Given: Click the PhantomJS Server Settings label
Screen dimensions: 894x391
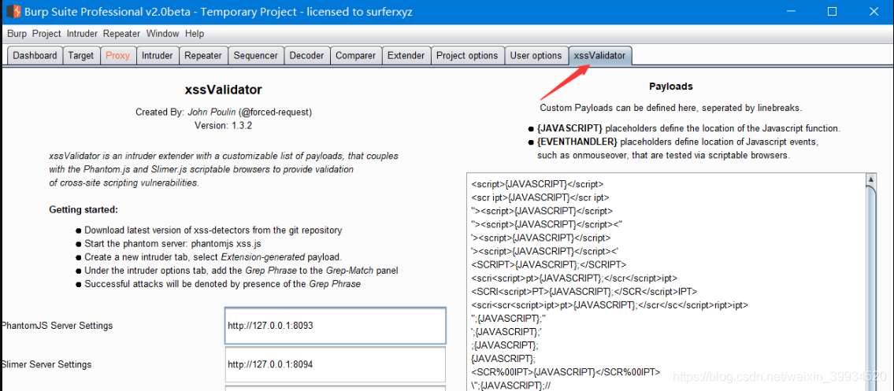Looking at the screenshot, I should 57,326.
